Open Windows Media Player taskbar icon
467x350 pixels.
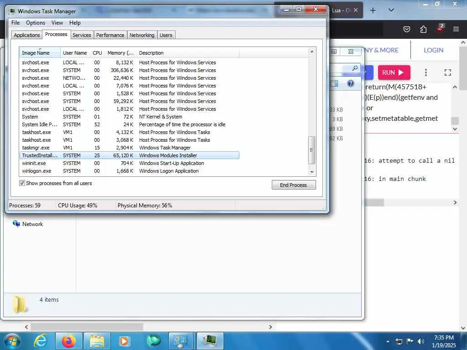tap(124, 341)
